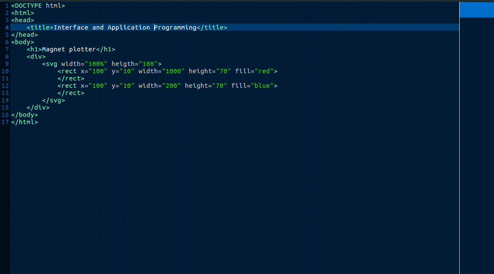
Task: Click the closing head tag on line 5
Action: tap(22, 34)
